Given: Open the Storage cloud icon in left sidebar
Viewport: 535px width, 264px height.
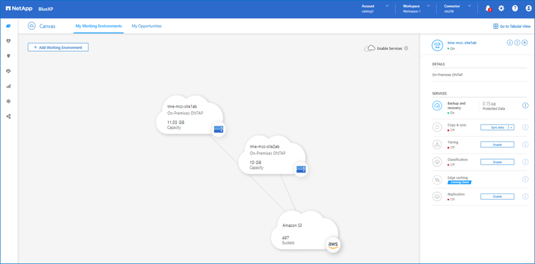Looking at the screenshot, I should [9, 26].
